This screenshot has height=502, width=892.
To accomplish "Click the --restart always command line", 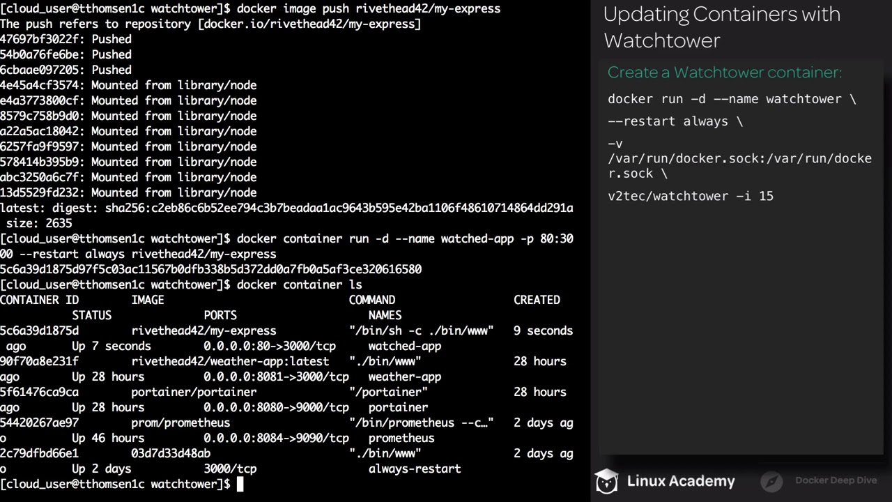I will [x=675, y=121].
